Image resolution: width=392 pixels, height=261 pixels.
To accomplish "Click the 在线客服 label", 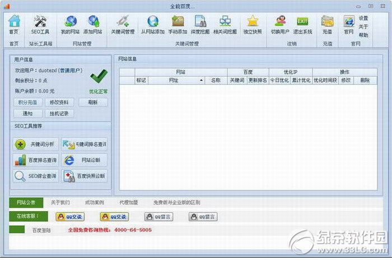I will 28,216.
